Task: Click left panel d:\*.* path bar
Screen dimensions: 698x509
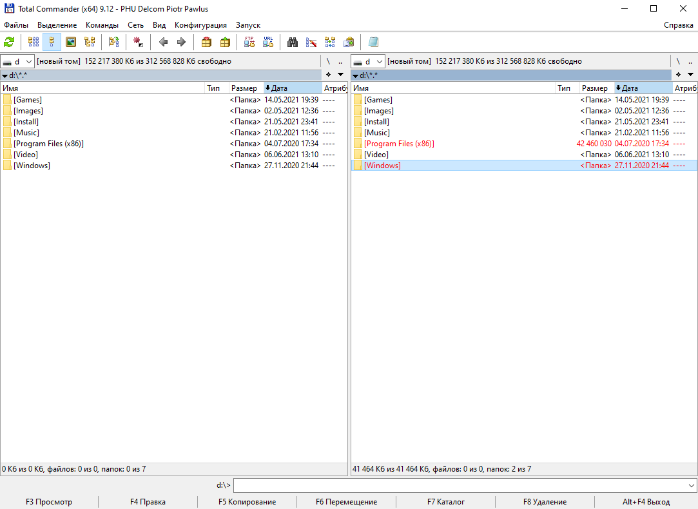Action: click(x=160, y=75)
